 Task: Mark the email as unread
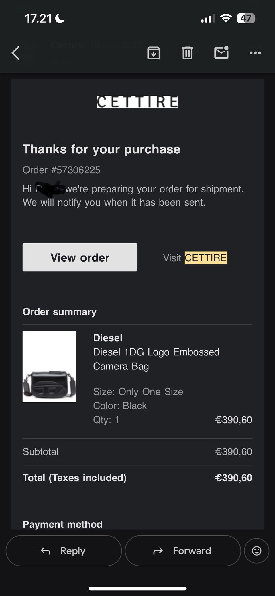click(221, 53)
